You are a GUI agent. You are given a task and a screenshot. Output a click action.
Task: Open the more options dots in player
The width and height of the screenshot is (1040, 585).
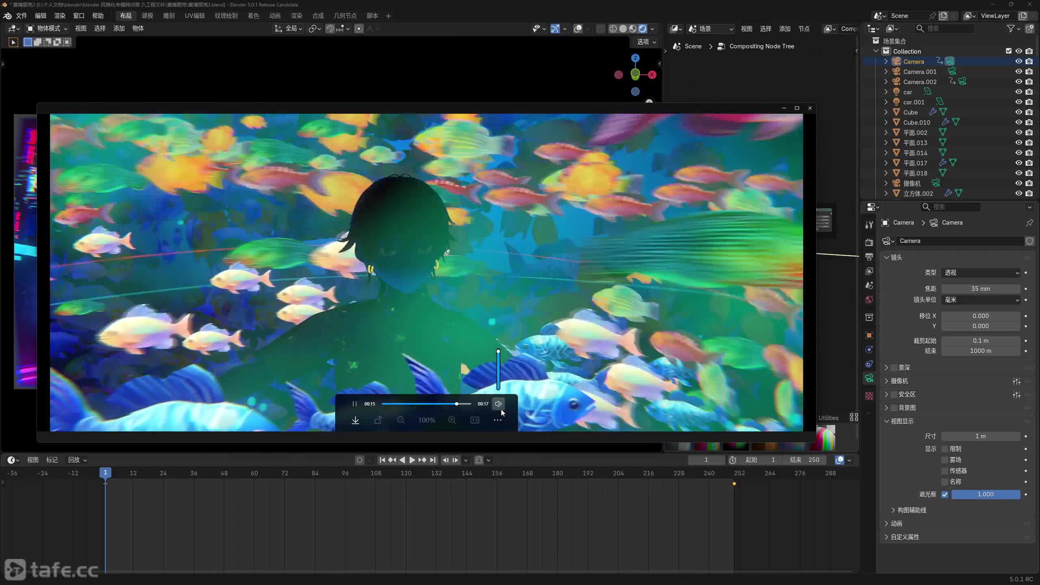coord(497,420)
